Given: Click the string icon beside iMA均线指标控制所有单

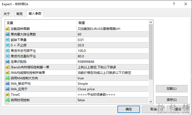Looking at the screenshot, I should click(8, 73).
